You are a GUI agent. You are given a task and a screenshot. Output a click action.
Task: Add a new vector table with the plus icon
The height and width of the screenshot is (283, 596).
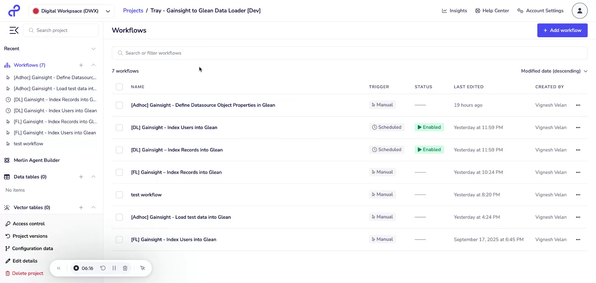81,207
